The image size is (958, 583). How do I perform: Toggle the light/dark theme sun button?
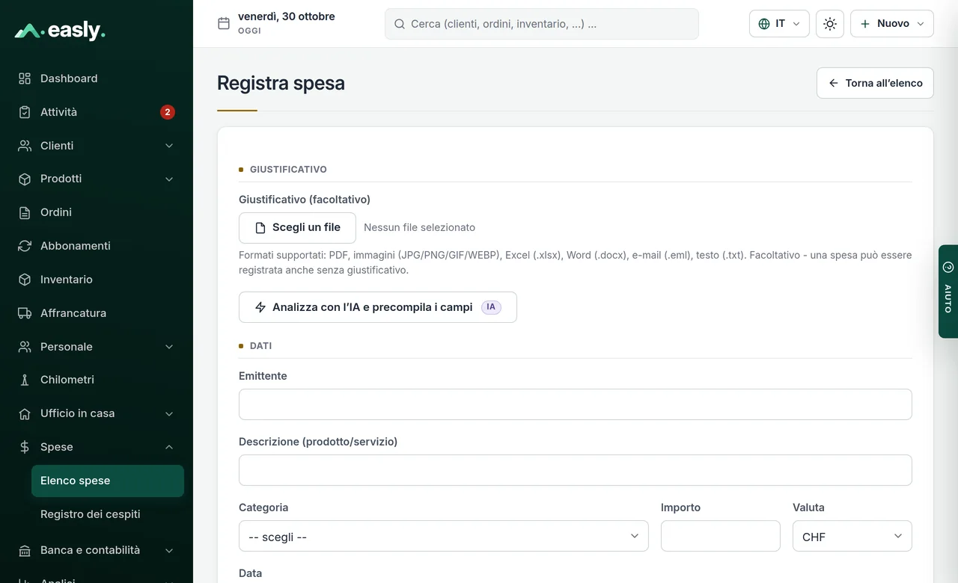click(829, 24)
